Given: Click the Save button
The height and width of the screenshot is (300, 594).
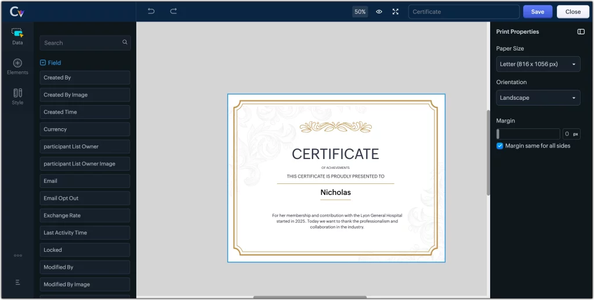Looking at the screenshot, I should [537, 12].
